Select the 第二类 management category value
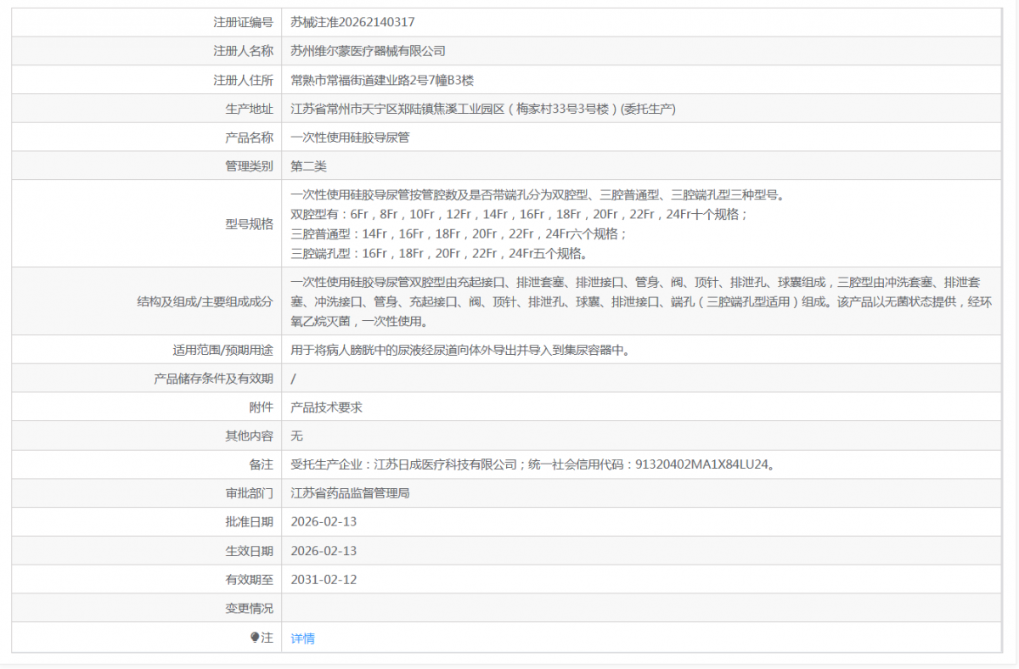Image resolution: width=1019 pixels, height=669 pixels. click(308, 166)
